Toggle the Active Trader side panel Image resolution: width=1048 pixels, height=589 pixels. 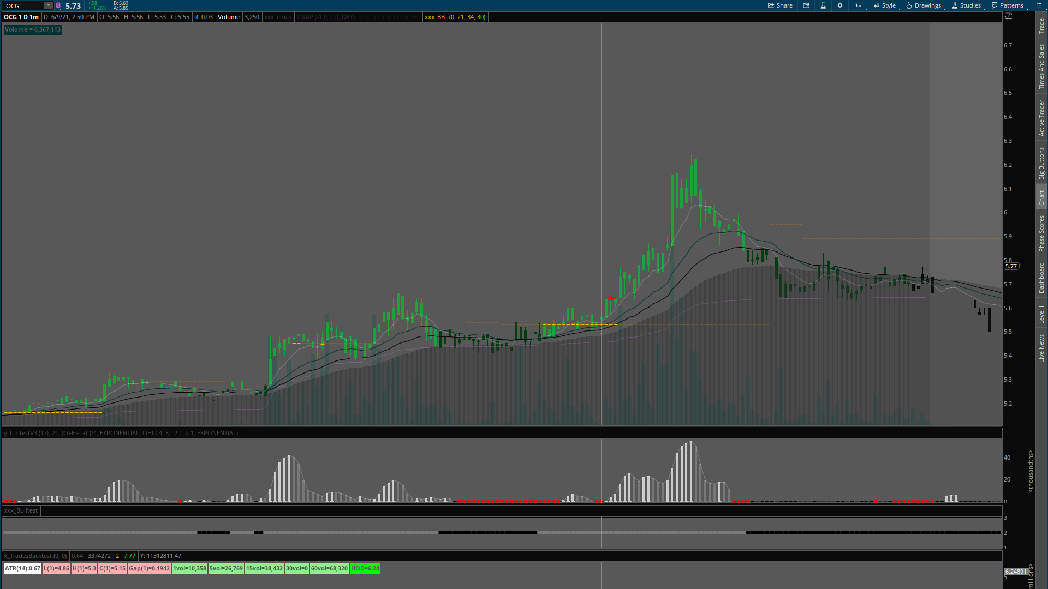click(x=1041, y=118)
